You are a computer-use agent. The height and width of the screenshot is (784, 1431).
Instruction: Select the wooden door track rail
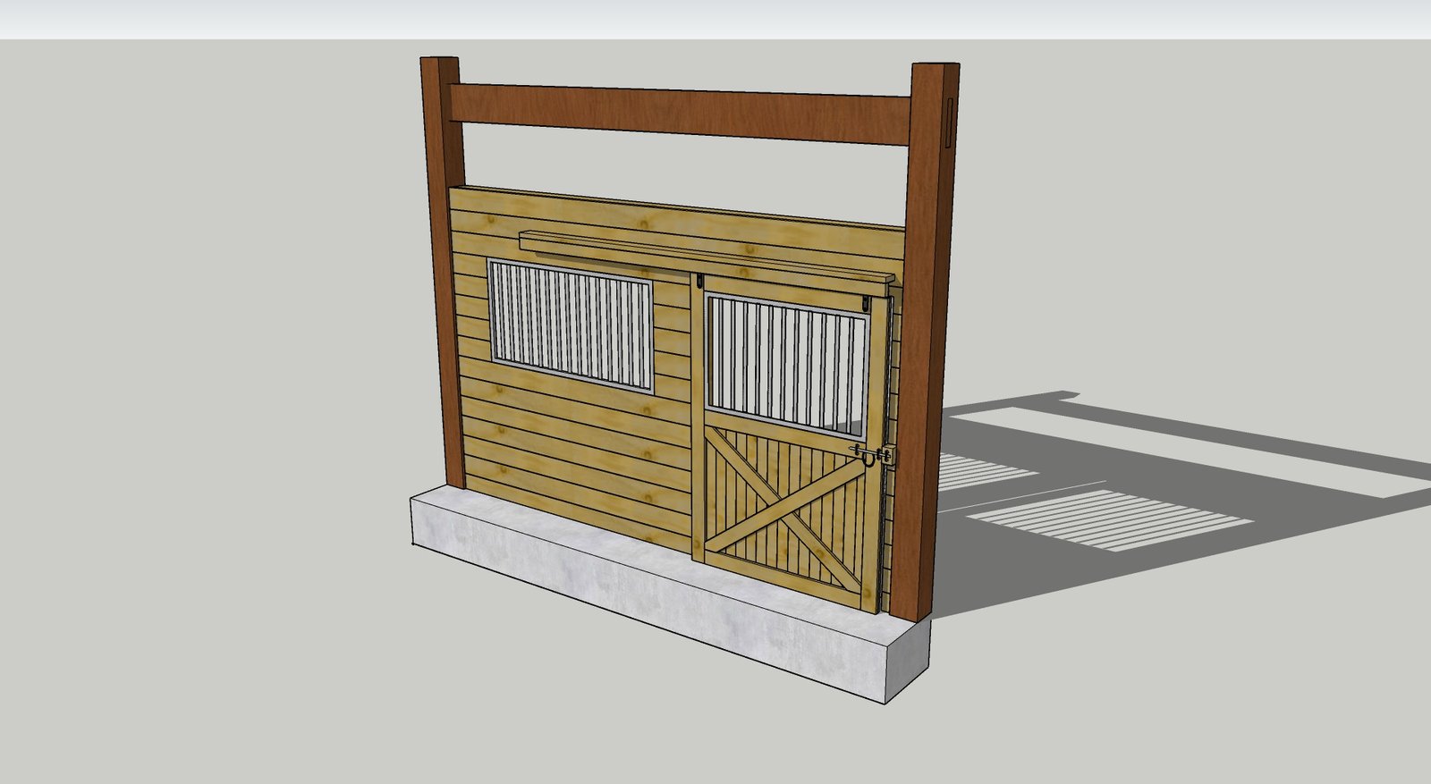pyautogui.click(x=707, y=255)
